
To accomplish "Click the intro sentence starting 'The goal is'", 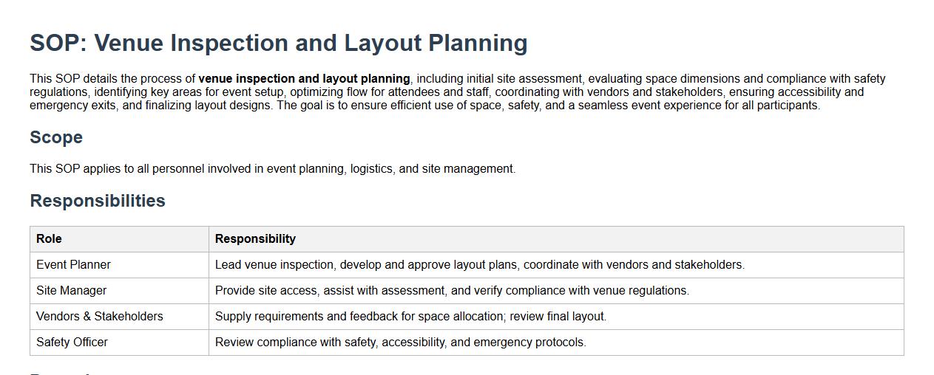I will 548,106.
